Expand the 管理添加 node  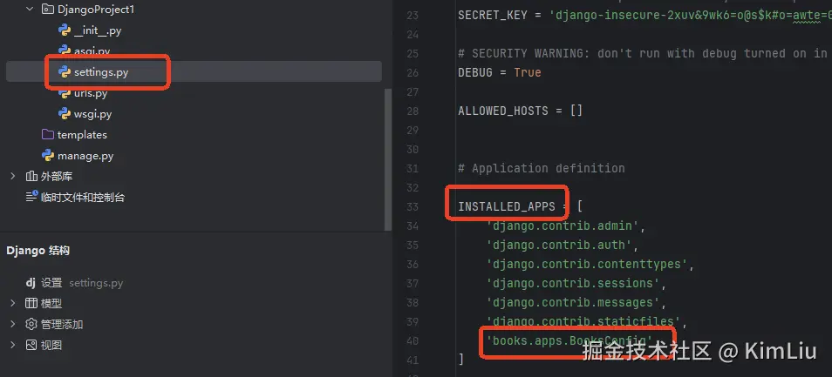(13, 325)
